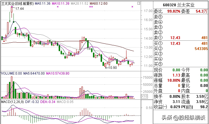This screenshot has height=124, width=209.
Task: Select the 买① bid row at 12.43
Action: point(181,43)
